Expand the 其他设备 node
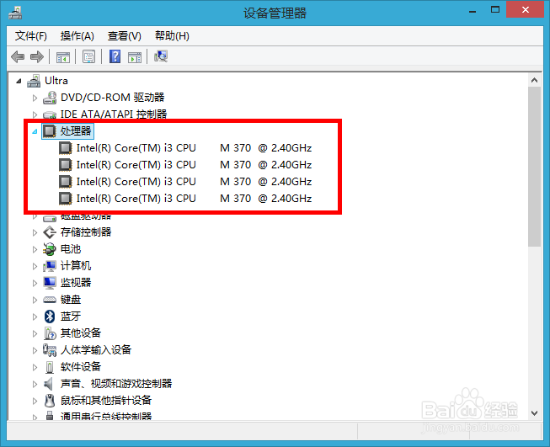The image size is (550, 447). pos(35,333)
